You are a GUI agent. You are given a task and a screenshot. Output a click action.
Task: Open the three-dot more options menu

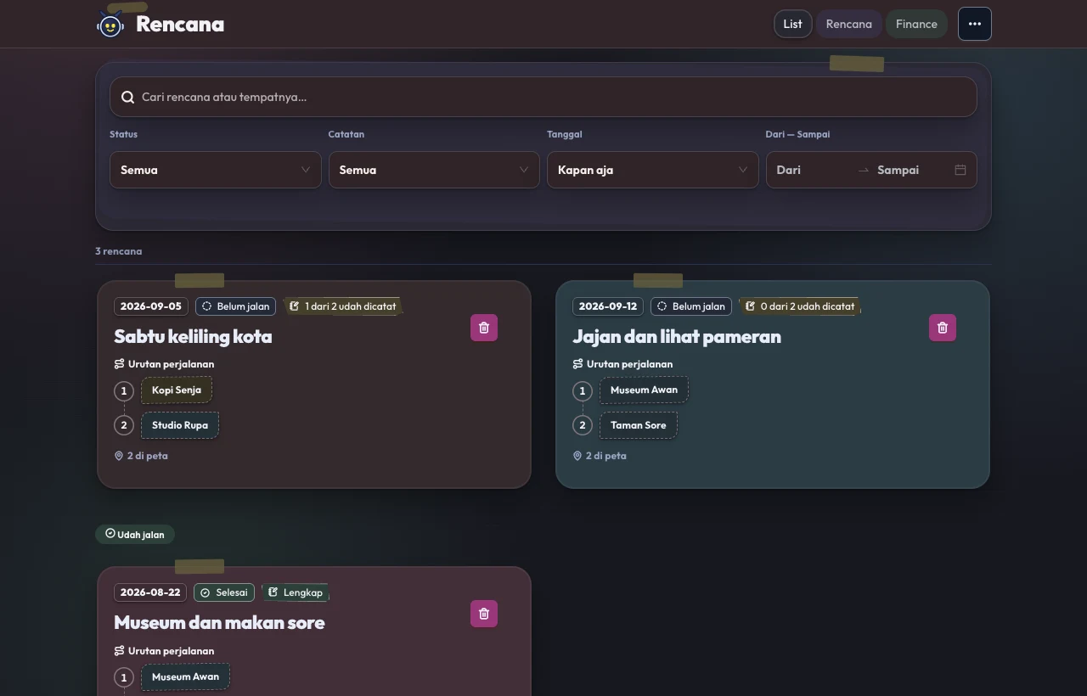coord(975,24)
